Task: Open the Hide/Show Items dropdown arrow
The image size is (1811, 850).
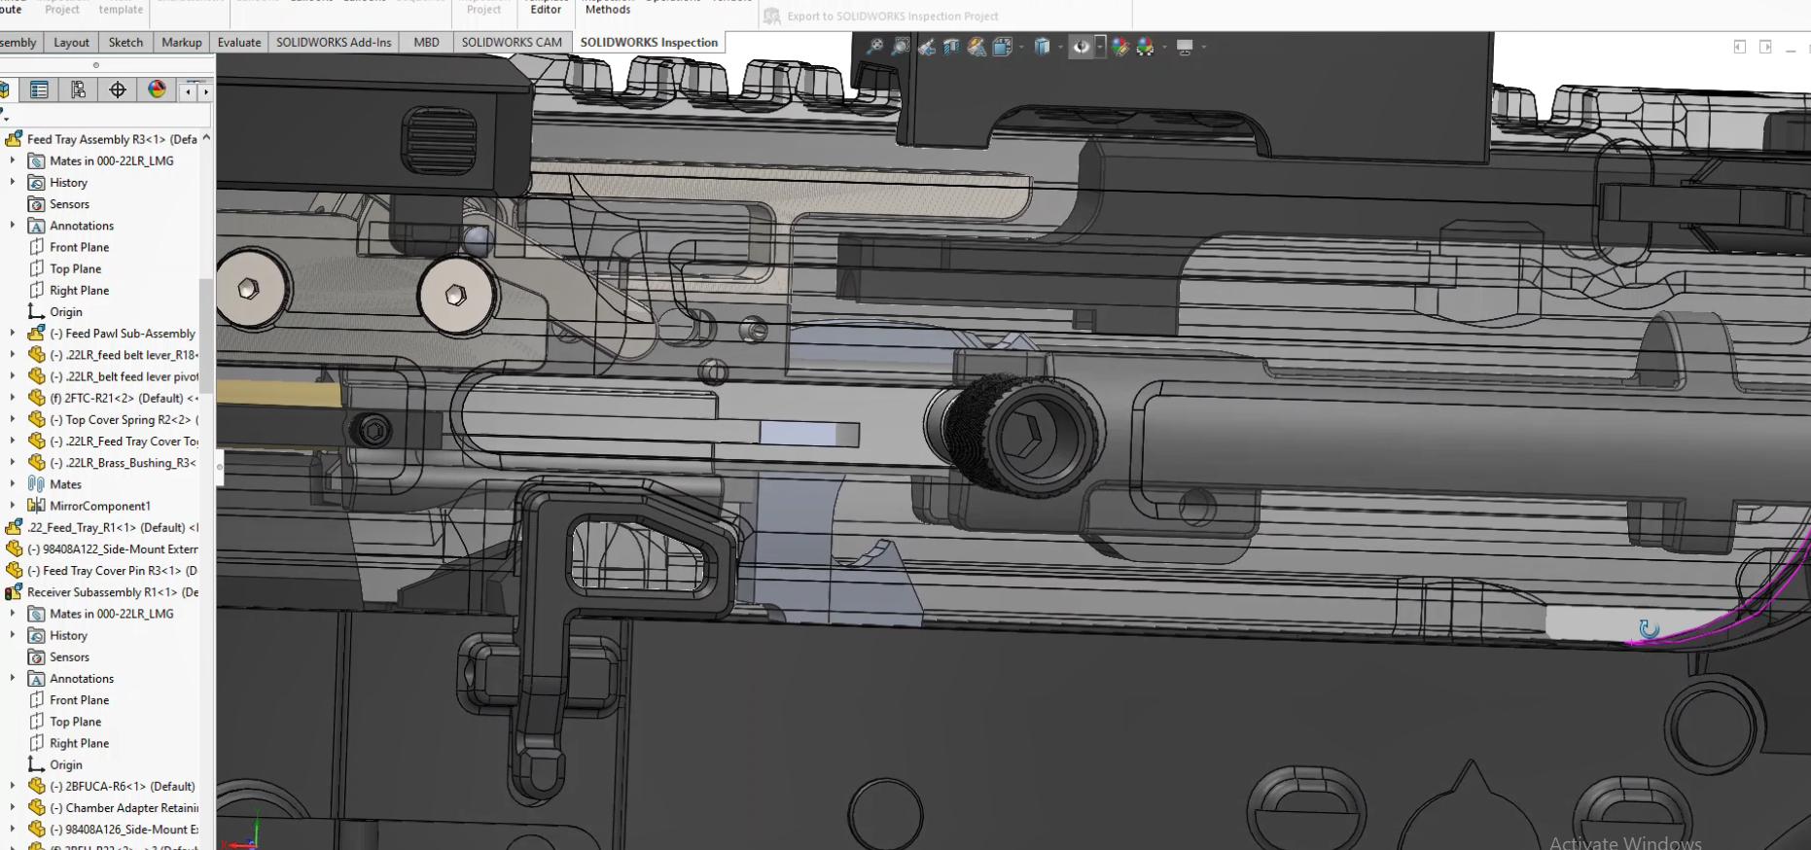Action: (x=1100, y=47)
